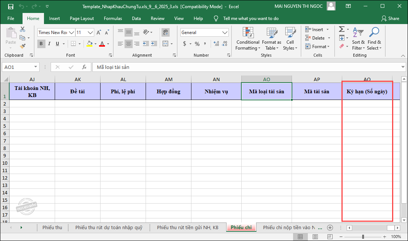Copy selection with the Copy icon
Screen dimensions: 408x241
click(23, 38)
